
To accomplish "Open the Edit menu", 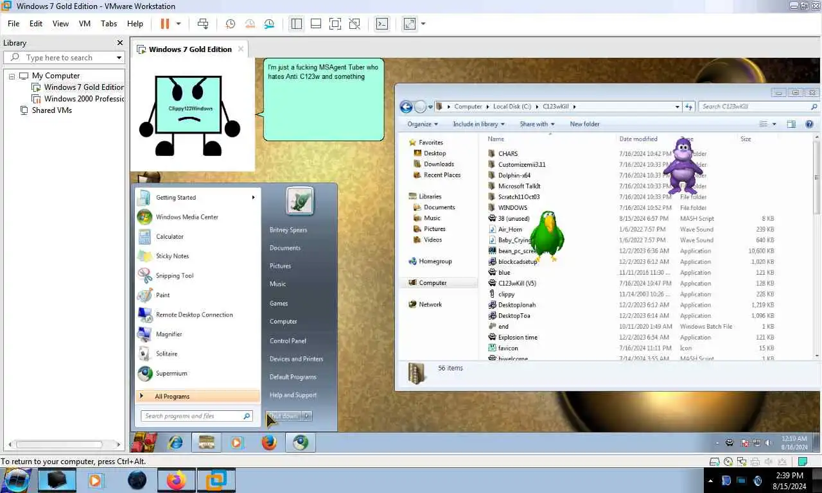I will pyautogui.click(x=36, y=24).
